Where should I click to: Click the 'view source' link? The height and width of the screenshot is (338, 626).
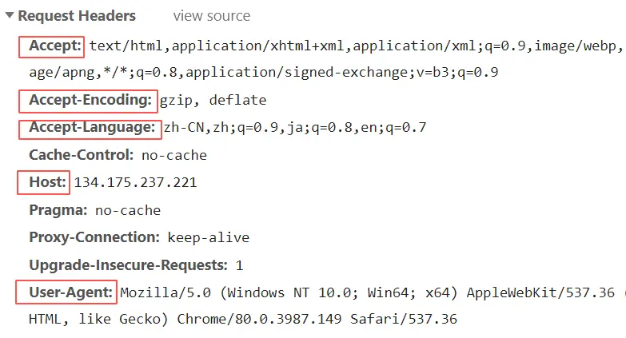coord(211,16)
